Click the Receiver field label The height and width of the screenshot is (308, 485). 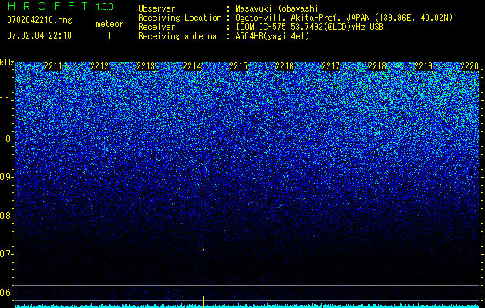(157, 27)
